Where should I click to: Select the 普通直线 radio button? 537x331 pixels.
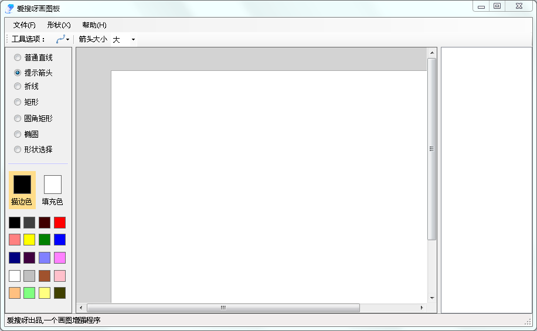(x=18, y=57)
